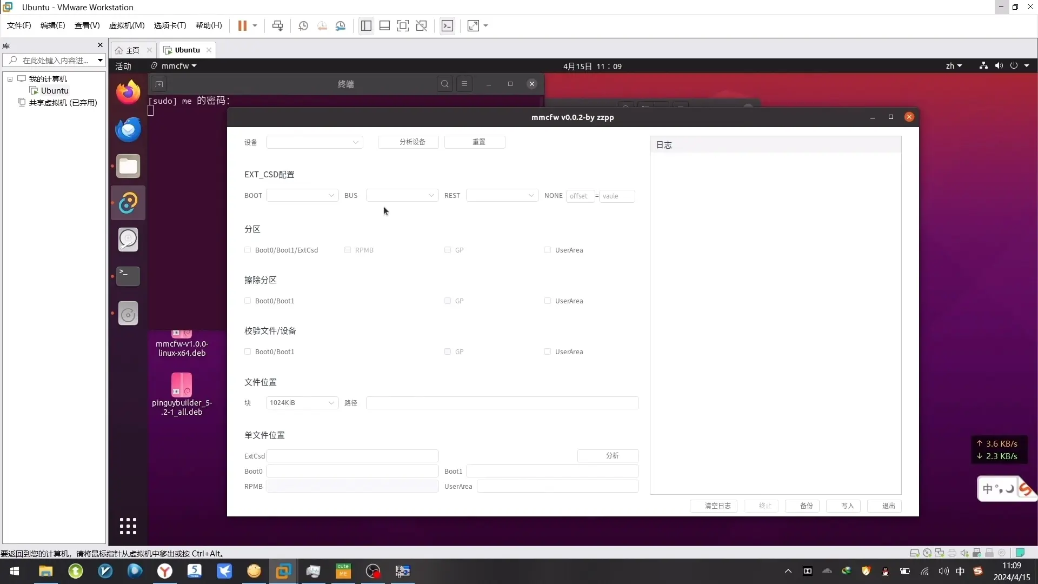Enter VMware full screen mode
This screenshot has width=1038, height=584.
tap(403, 25)
